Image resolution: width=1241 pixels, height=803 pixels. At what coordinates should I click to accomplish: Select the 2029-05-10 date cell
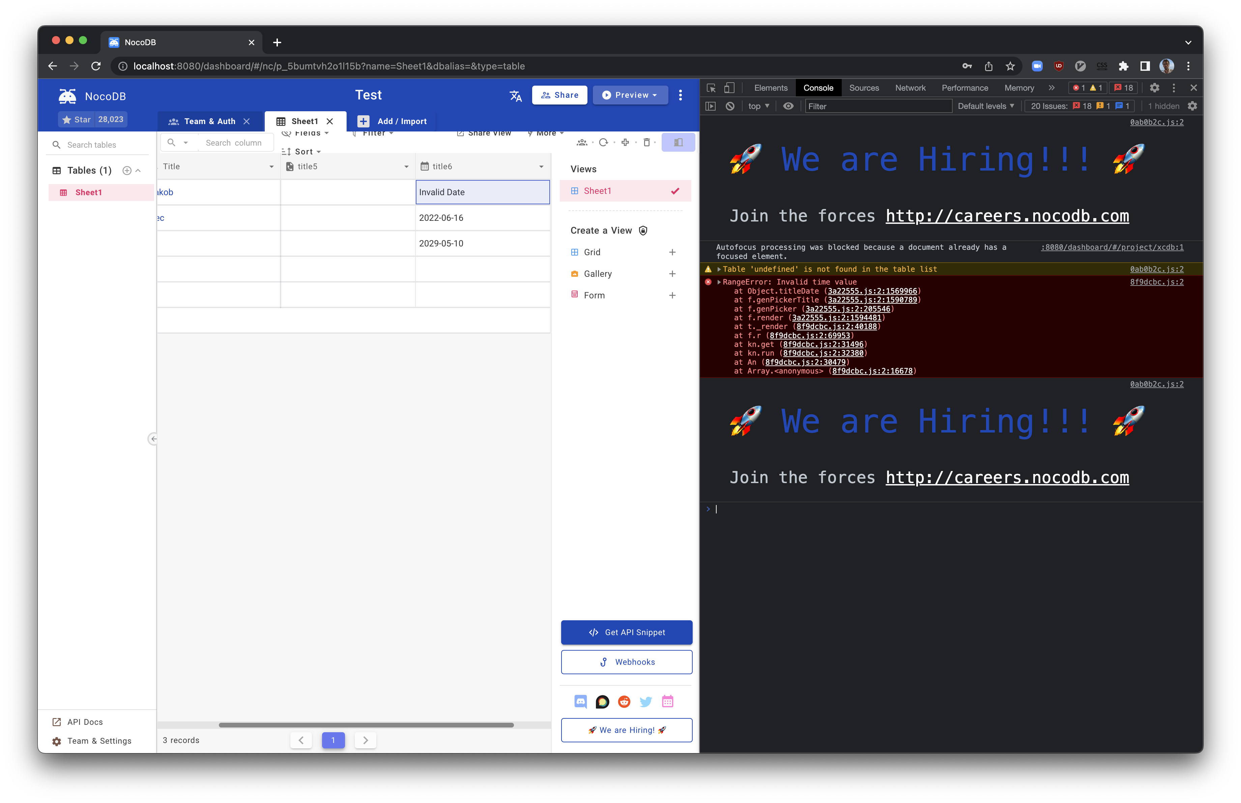point(482,243)
